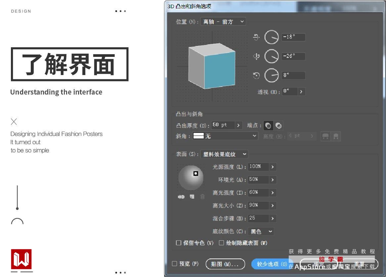Click the new light icon
The image size is (386, 277).
192,197
